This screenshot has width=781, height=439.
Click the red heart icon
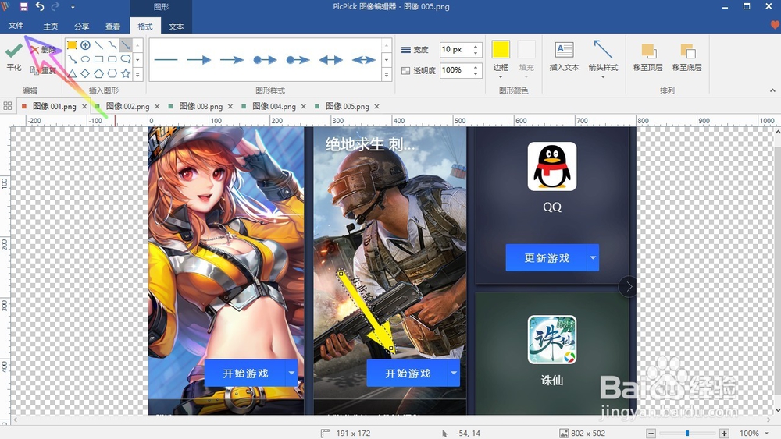(775, 24)
